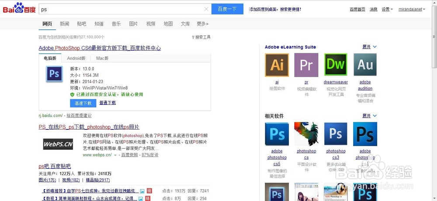Click red 精 badge beside 自学PS七日成神 post

tap(149, 191)
